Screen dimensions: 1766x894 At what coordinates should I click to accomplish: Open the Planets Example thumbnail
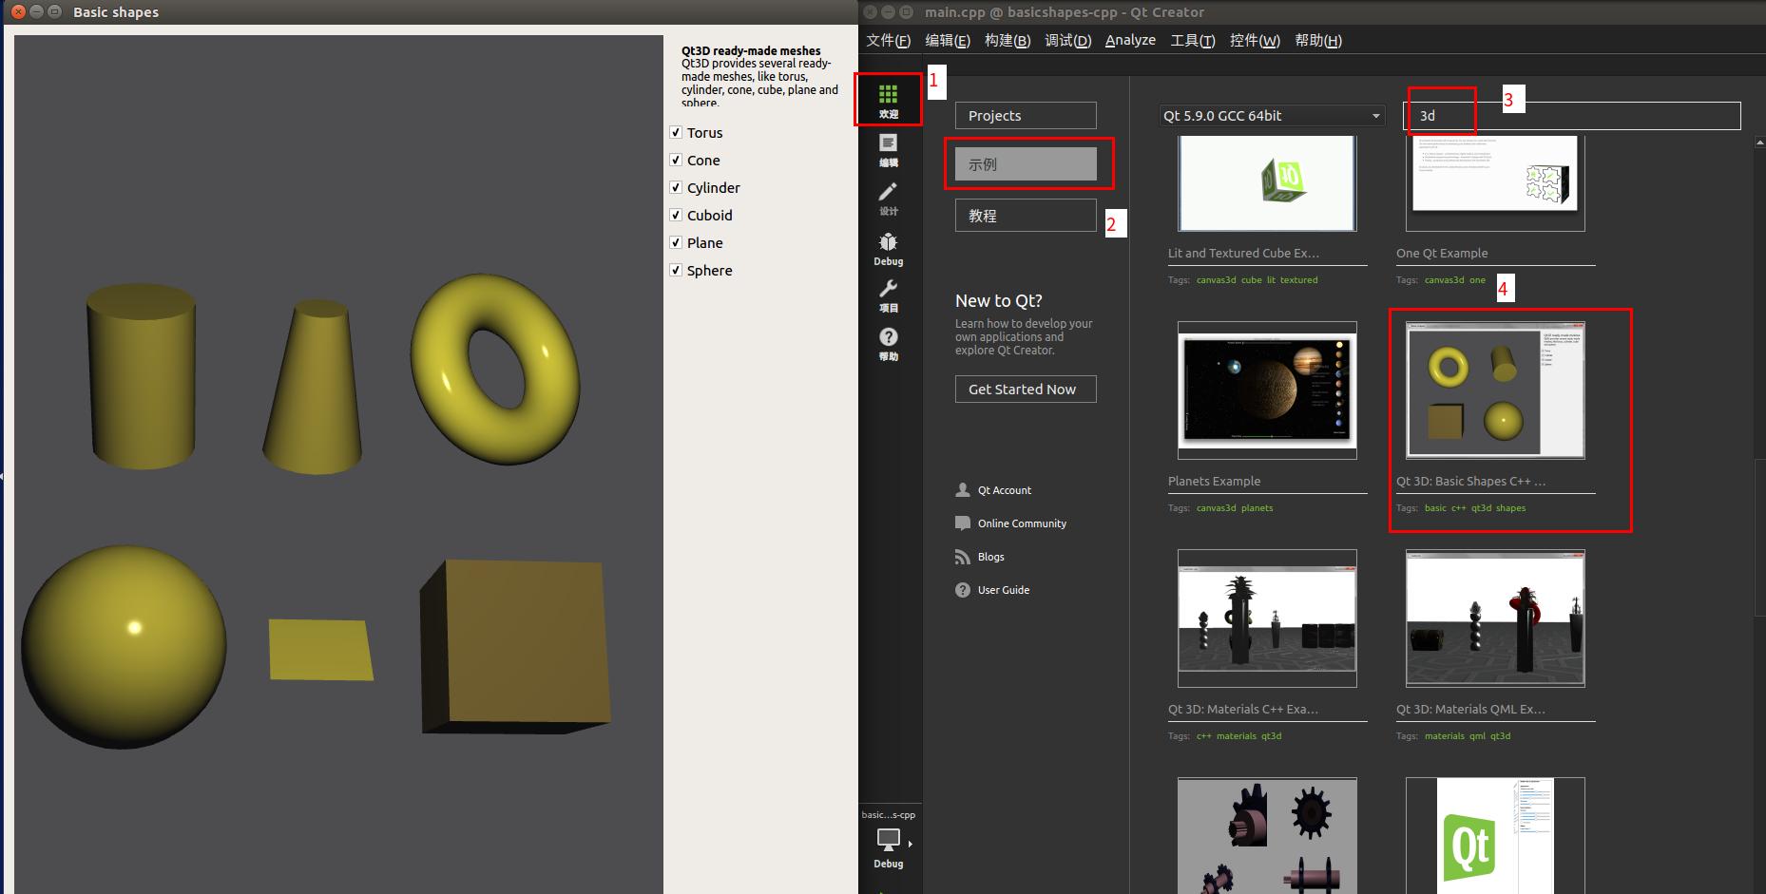[1267, 390]
